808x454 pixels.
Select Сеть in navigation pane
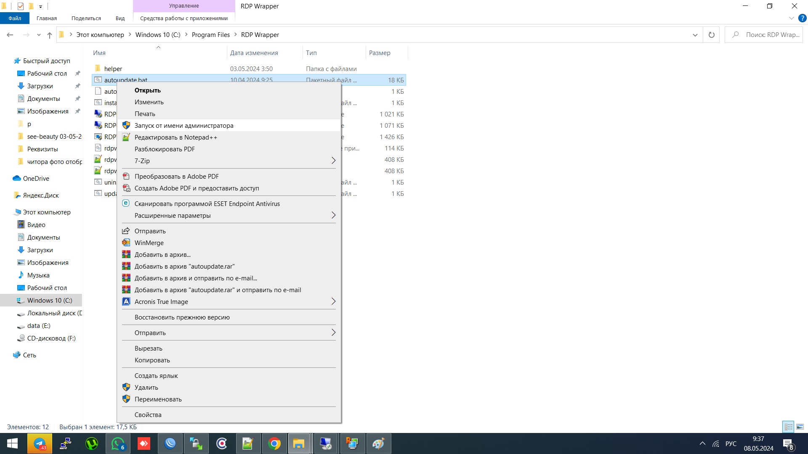click(29, 355)
